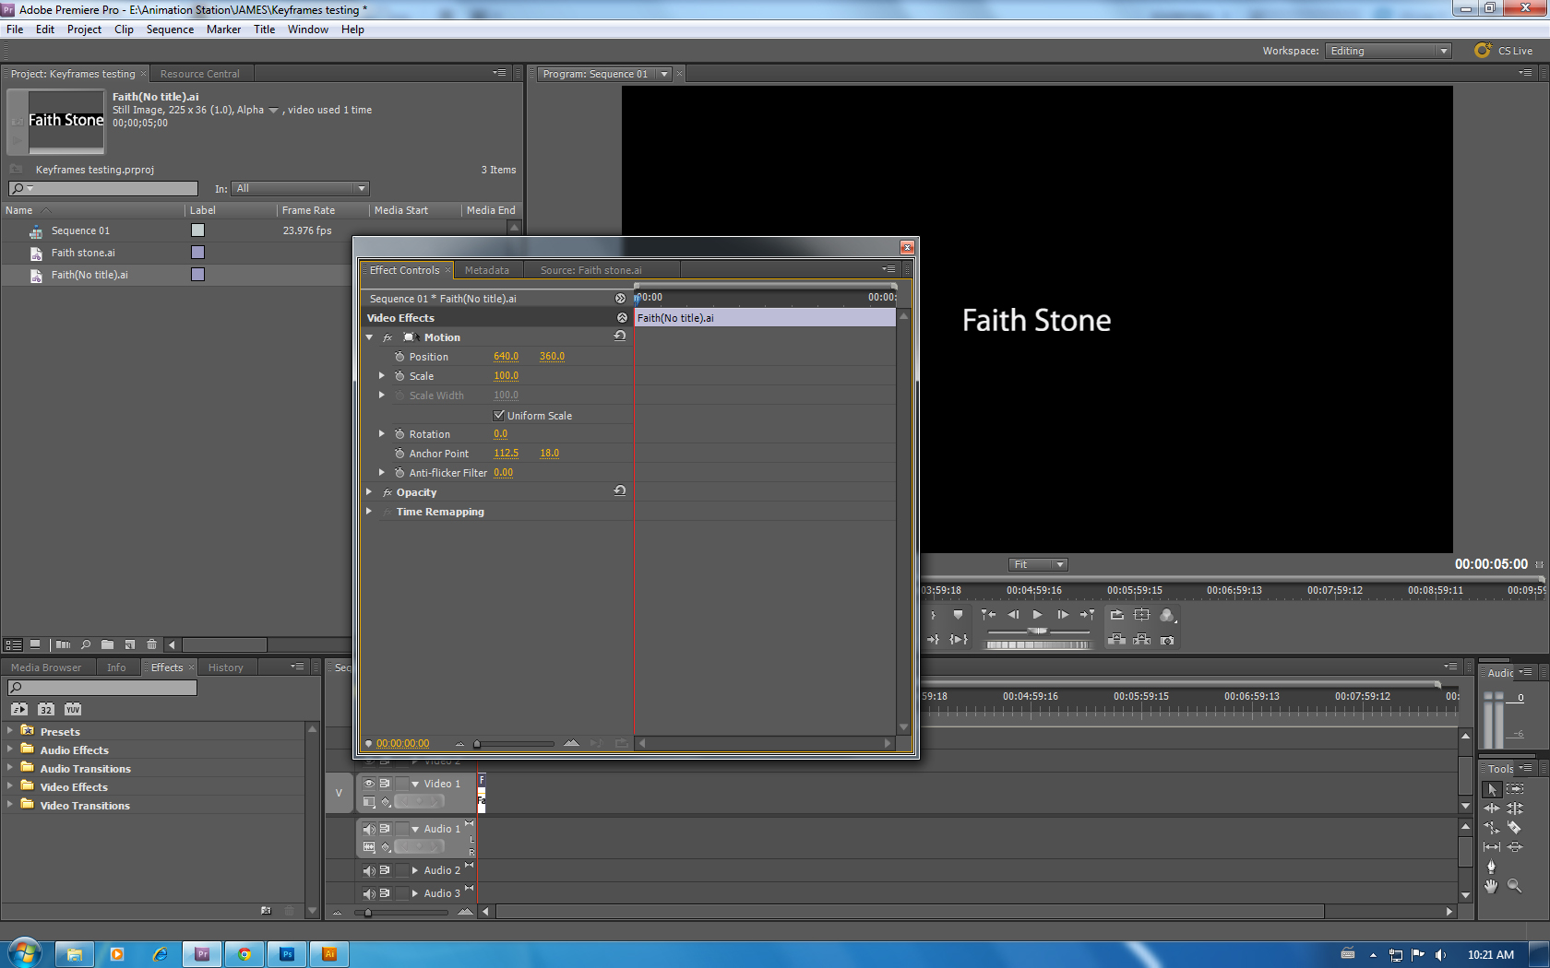Switch to the Media Browser tab
Screen dimensions: 1550x968
[46, 667]
